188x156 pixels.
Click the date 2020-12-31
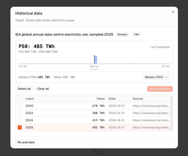117,106
